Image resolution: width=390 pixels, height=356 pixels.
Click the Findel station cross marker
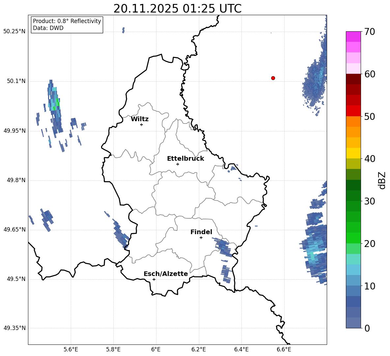click(201, 237)
